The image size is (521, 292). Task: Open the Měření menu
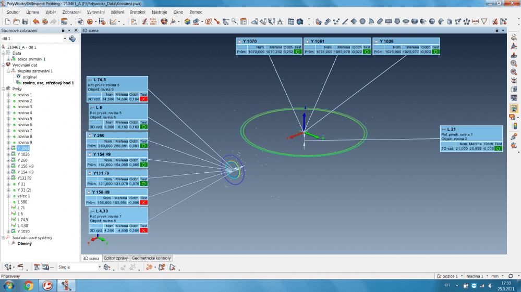coord(116,12)
